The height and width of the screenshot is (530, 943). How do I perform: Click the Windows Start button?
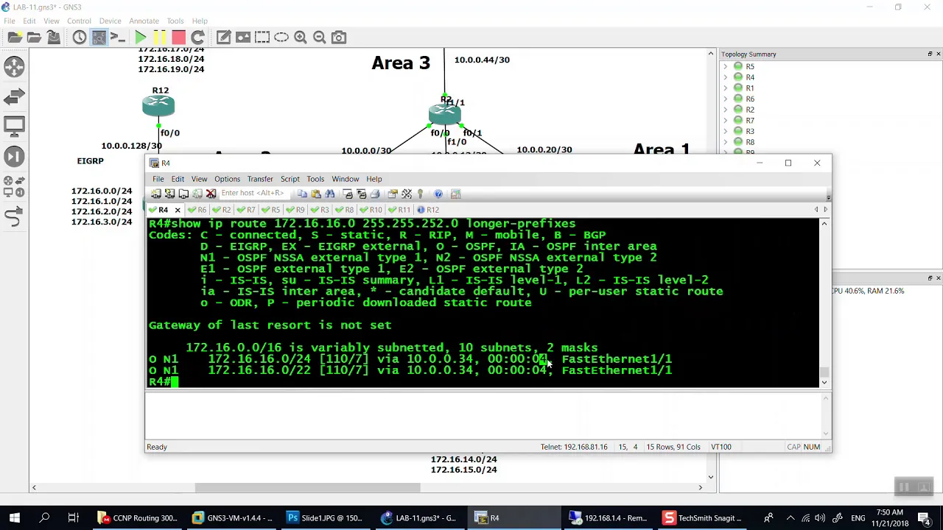[15, 518]
